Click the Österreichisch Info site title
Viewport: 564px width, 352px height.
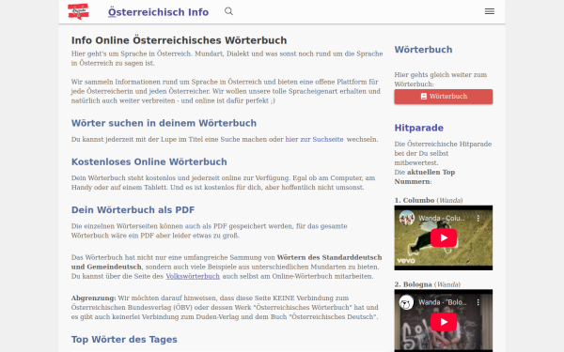coord(158,12)
